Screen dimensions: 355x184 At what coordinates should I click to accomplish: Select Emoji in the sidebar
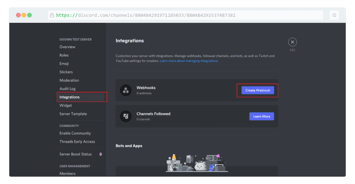tap(64, 64)
